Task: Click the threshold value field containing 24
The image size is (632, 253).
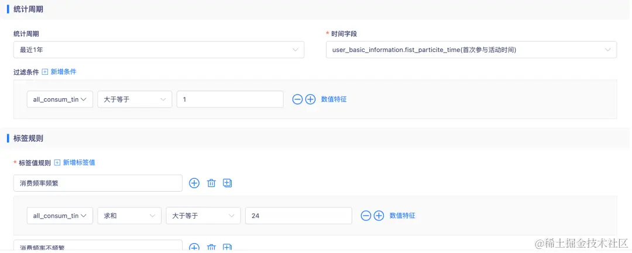Action: (x=298, y=216)
